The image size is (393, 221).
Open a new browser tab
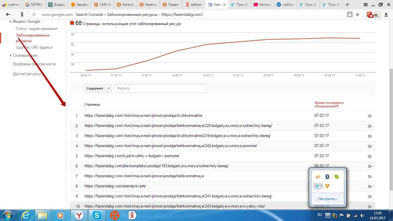pyautogui.click(x=347, y=5)
